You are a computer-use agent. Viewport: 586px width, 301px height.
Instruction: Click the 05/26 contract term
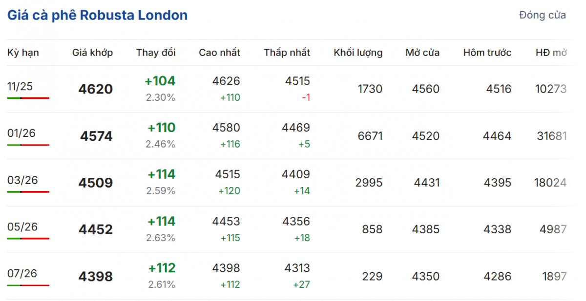pos(22,227)
